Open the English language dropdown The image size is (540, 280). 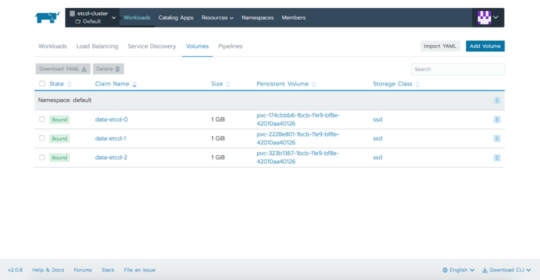pyautogui.click(x=458, y=270)
